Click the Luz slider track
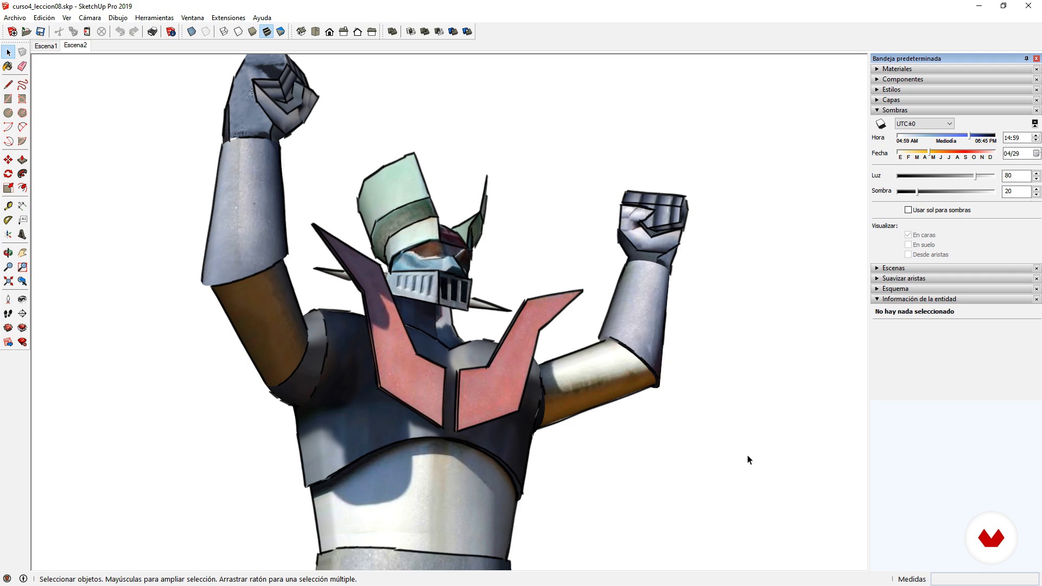The height and width of the screenshot is (586, 1042). point(944,176)
